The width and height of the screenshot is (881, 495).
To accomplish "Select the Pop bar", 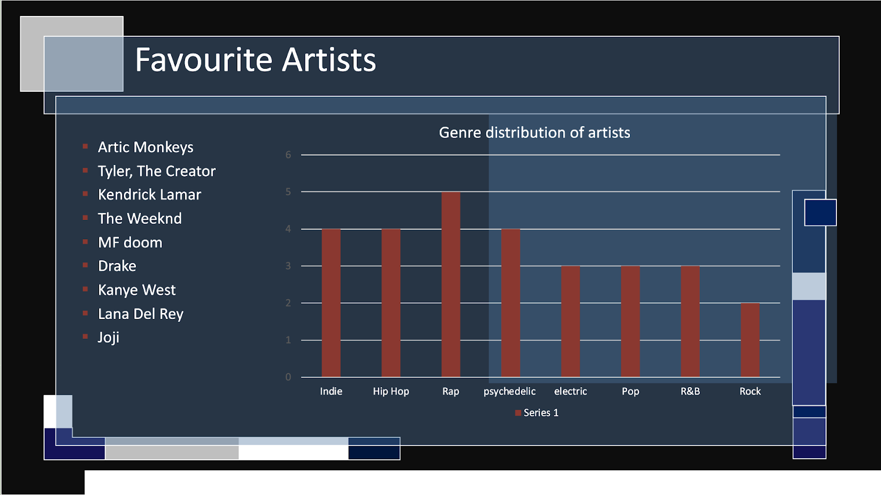I will click(x=630, y=322).
